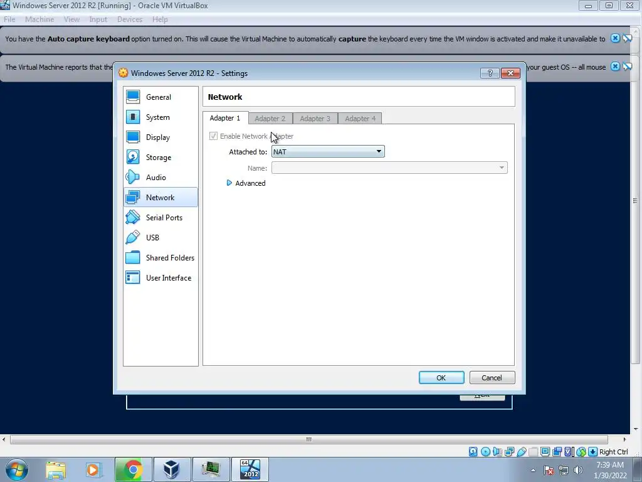Open the Attached to NAT dropdown
Screen dimensions: 642x482
coord(328,152)
